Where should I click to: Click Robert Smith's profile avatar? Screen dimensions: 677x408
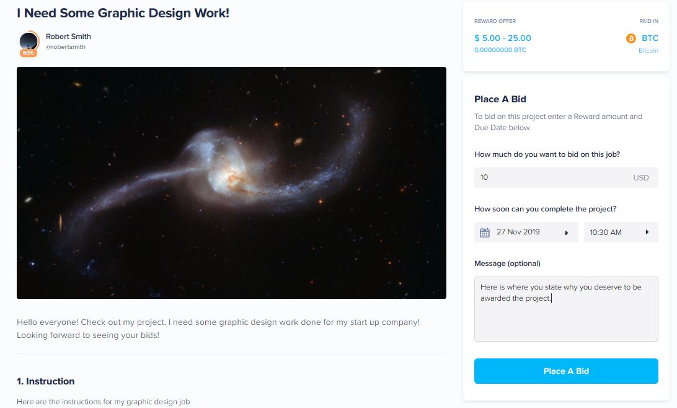[x=29, y=41]
